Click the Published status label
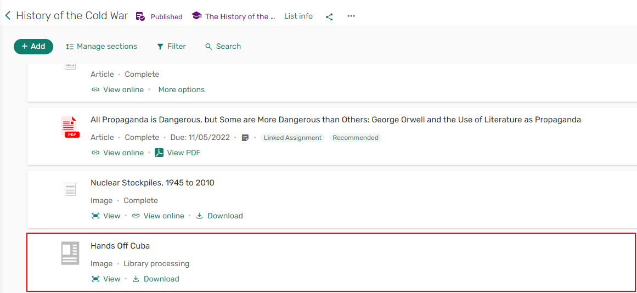Viewport: 637px width, 293px height. (x=167, y=16)
